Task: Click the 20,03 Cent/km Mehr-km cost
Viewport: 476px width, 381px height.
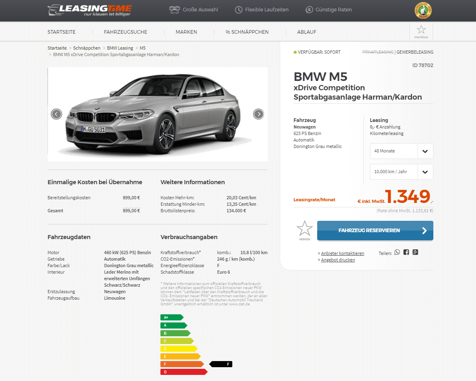Action: point(241,198)
